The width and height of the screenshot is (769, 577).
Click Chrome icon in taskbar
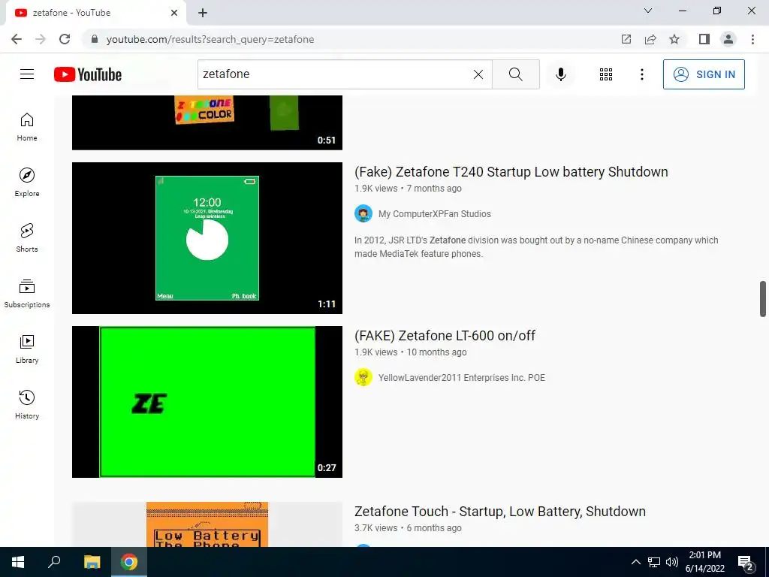(x=129, y=562)
